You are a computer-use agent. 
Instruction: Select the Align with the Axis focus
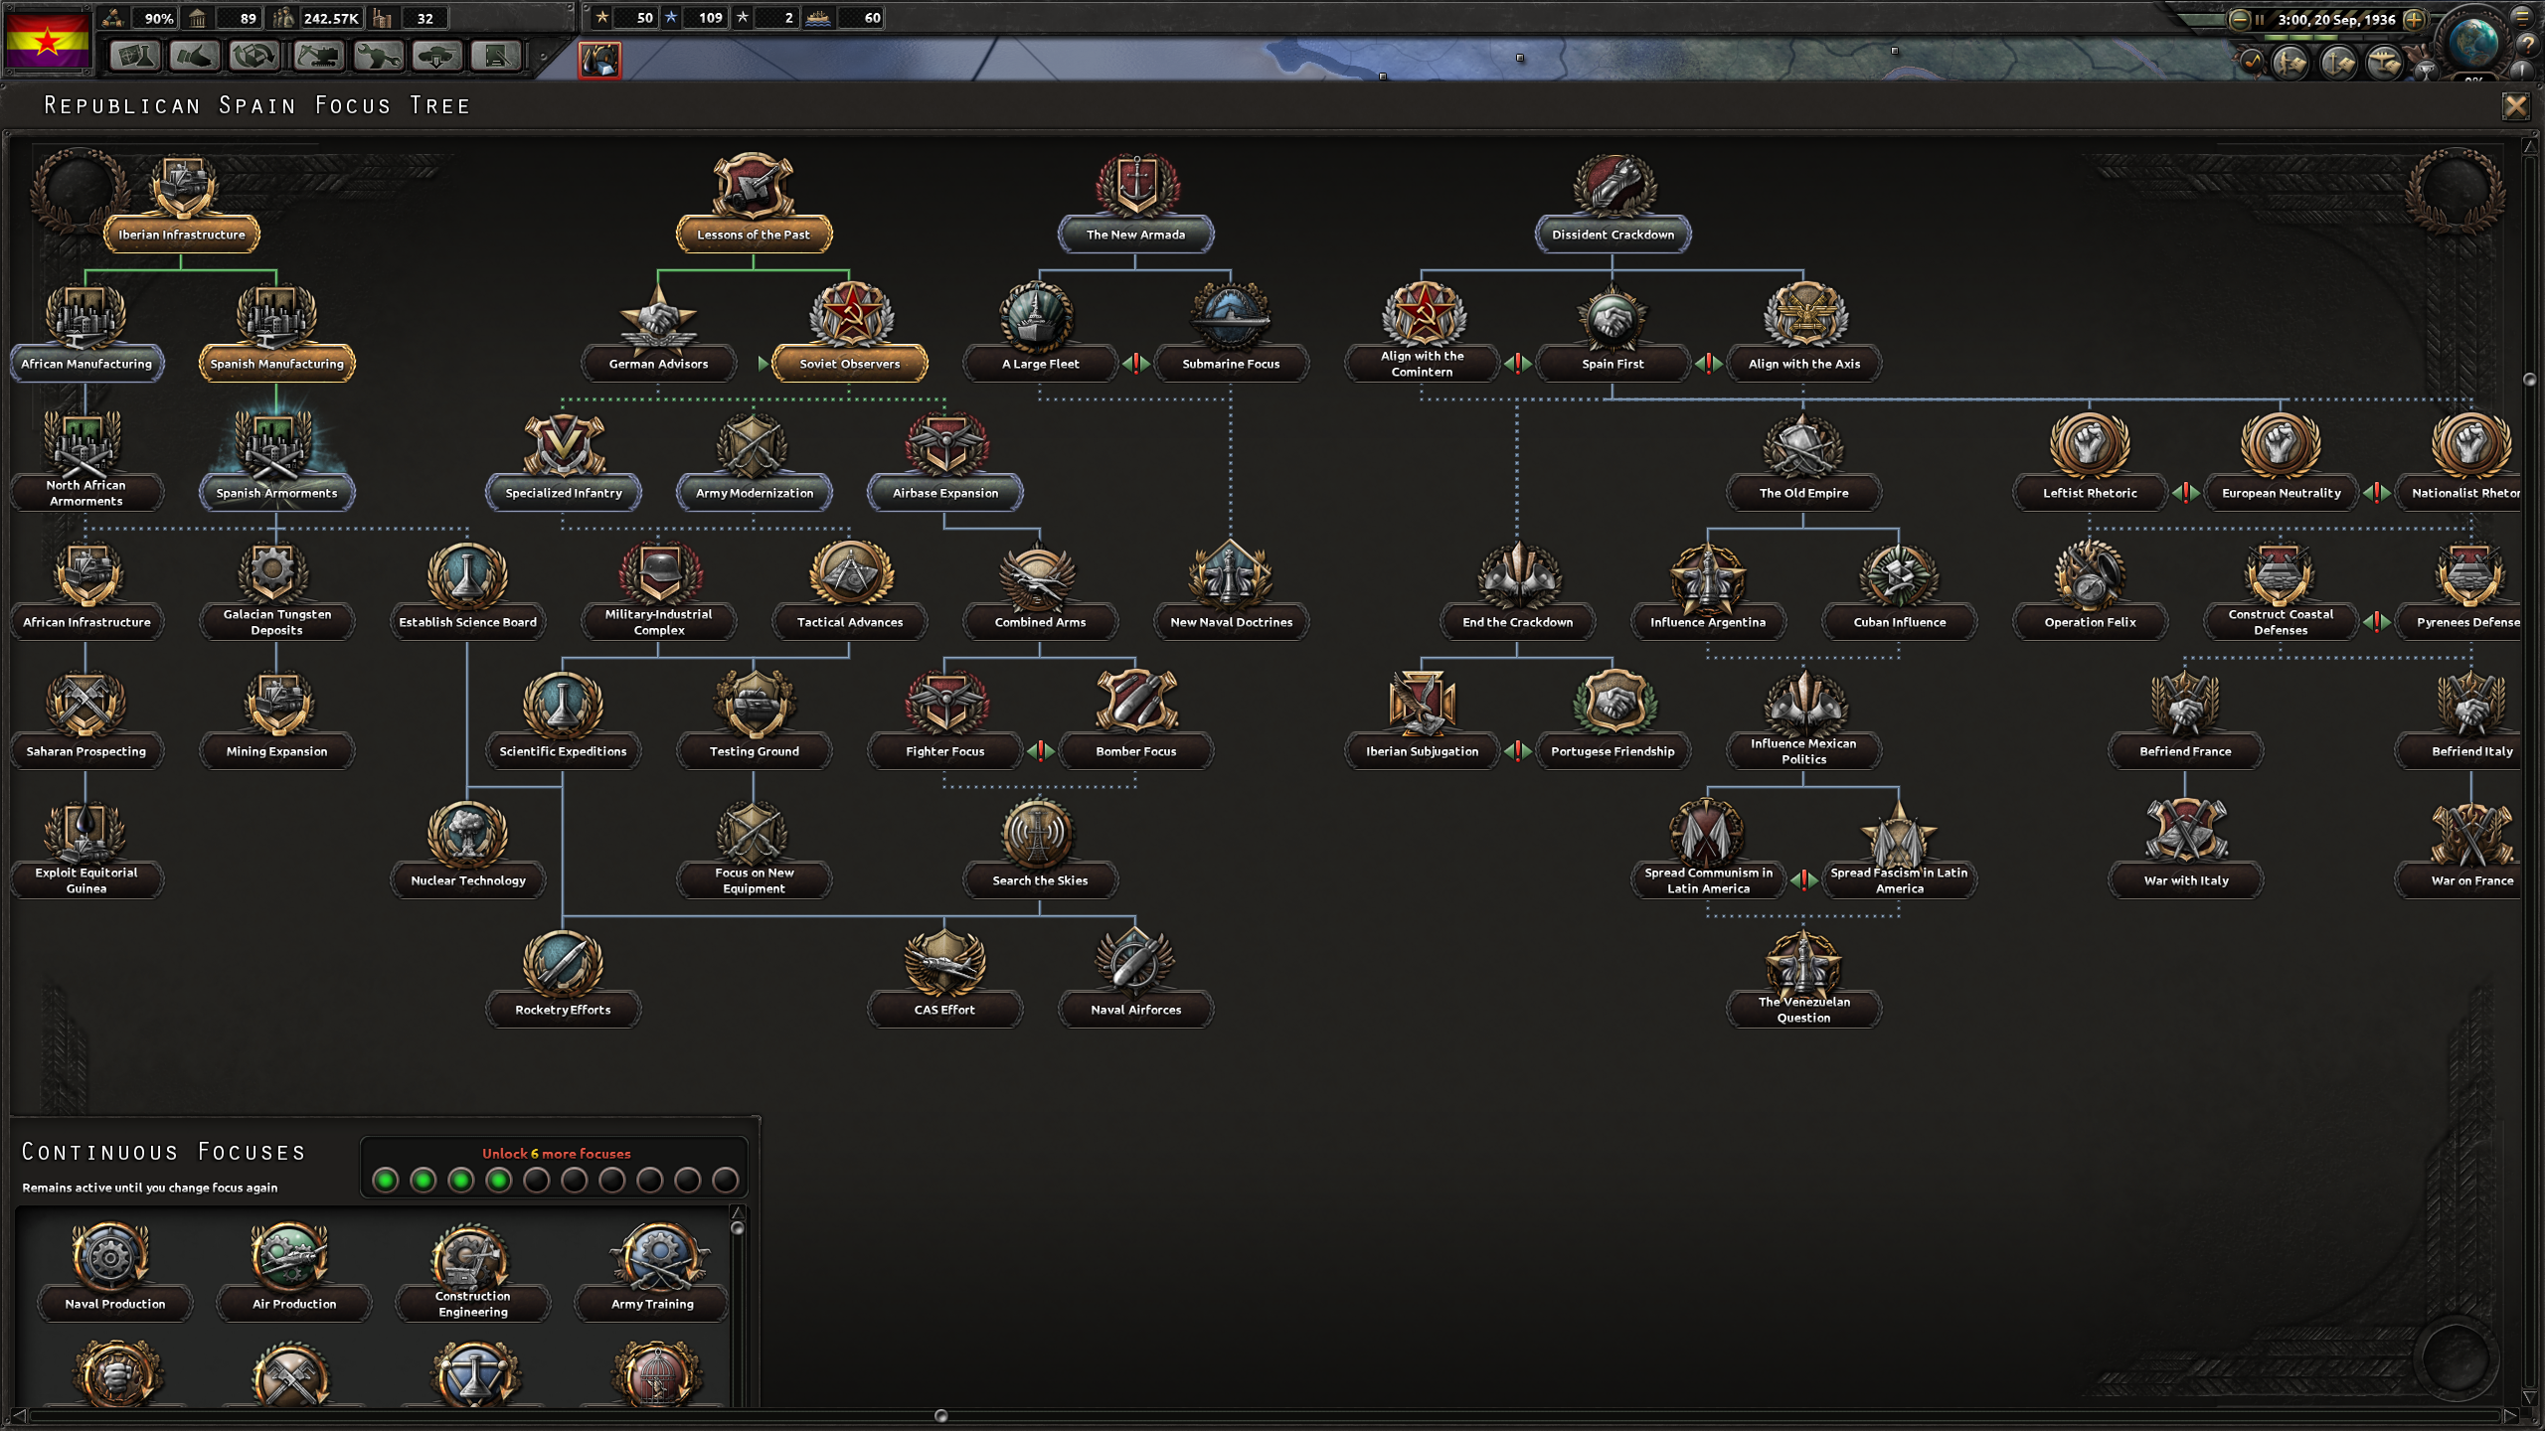(1804, 332)
